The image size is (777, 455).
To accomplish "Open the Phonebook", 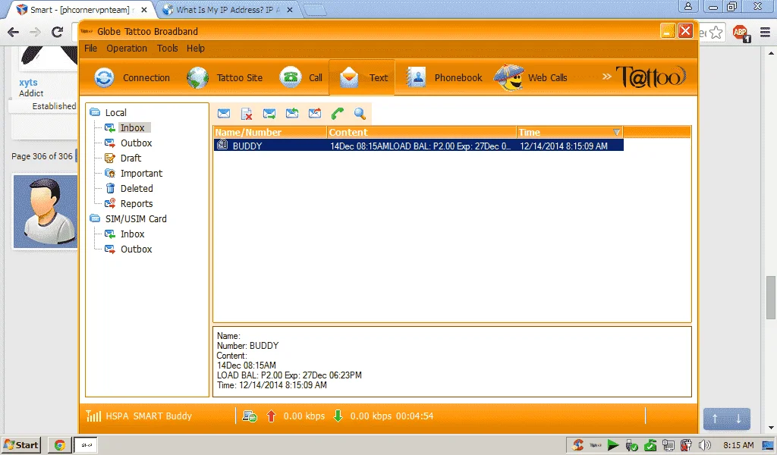I will point(444,78).
